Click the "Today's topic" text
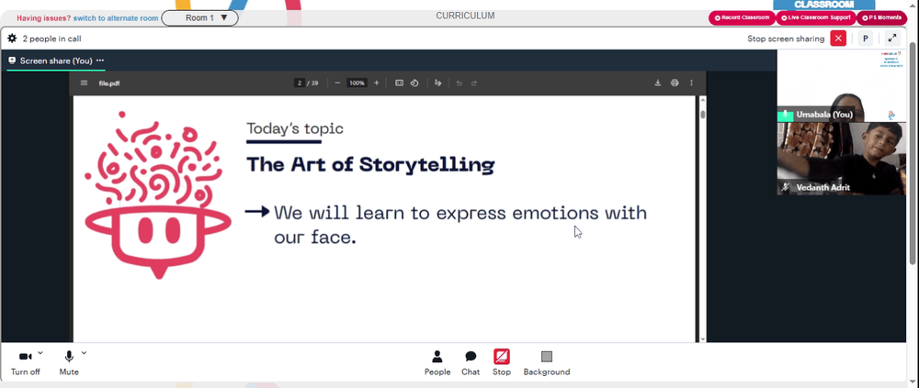Screen dimensions: 919x388 295,128
